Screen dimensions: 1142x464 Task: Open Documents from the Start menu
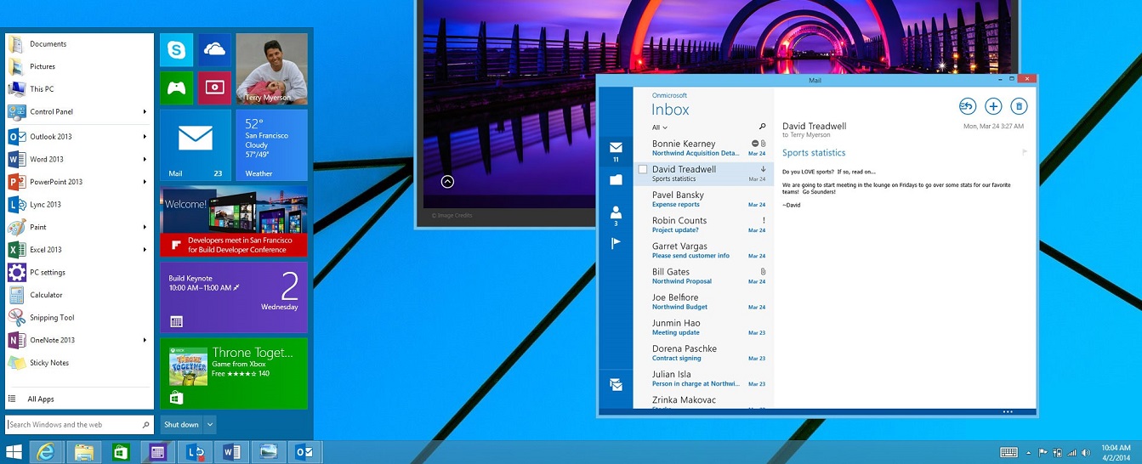point(79,44)
